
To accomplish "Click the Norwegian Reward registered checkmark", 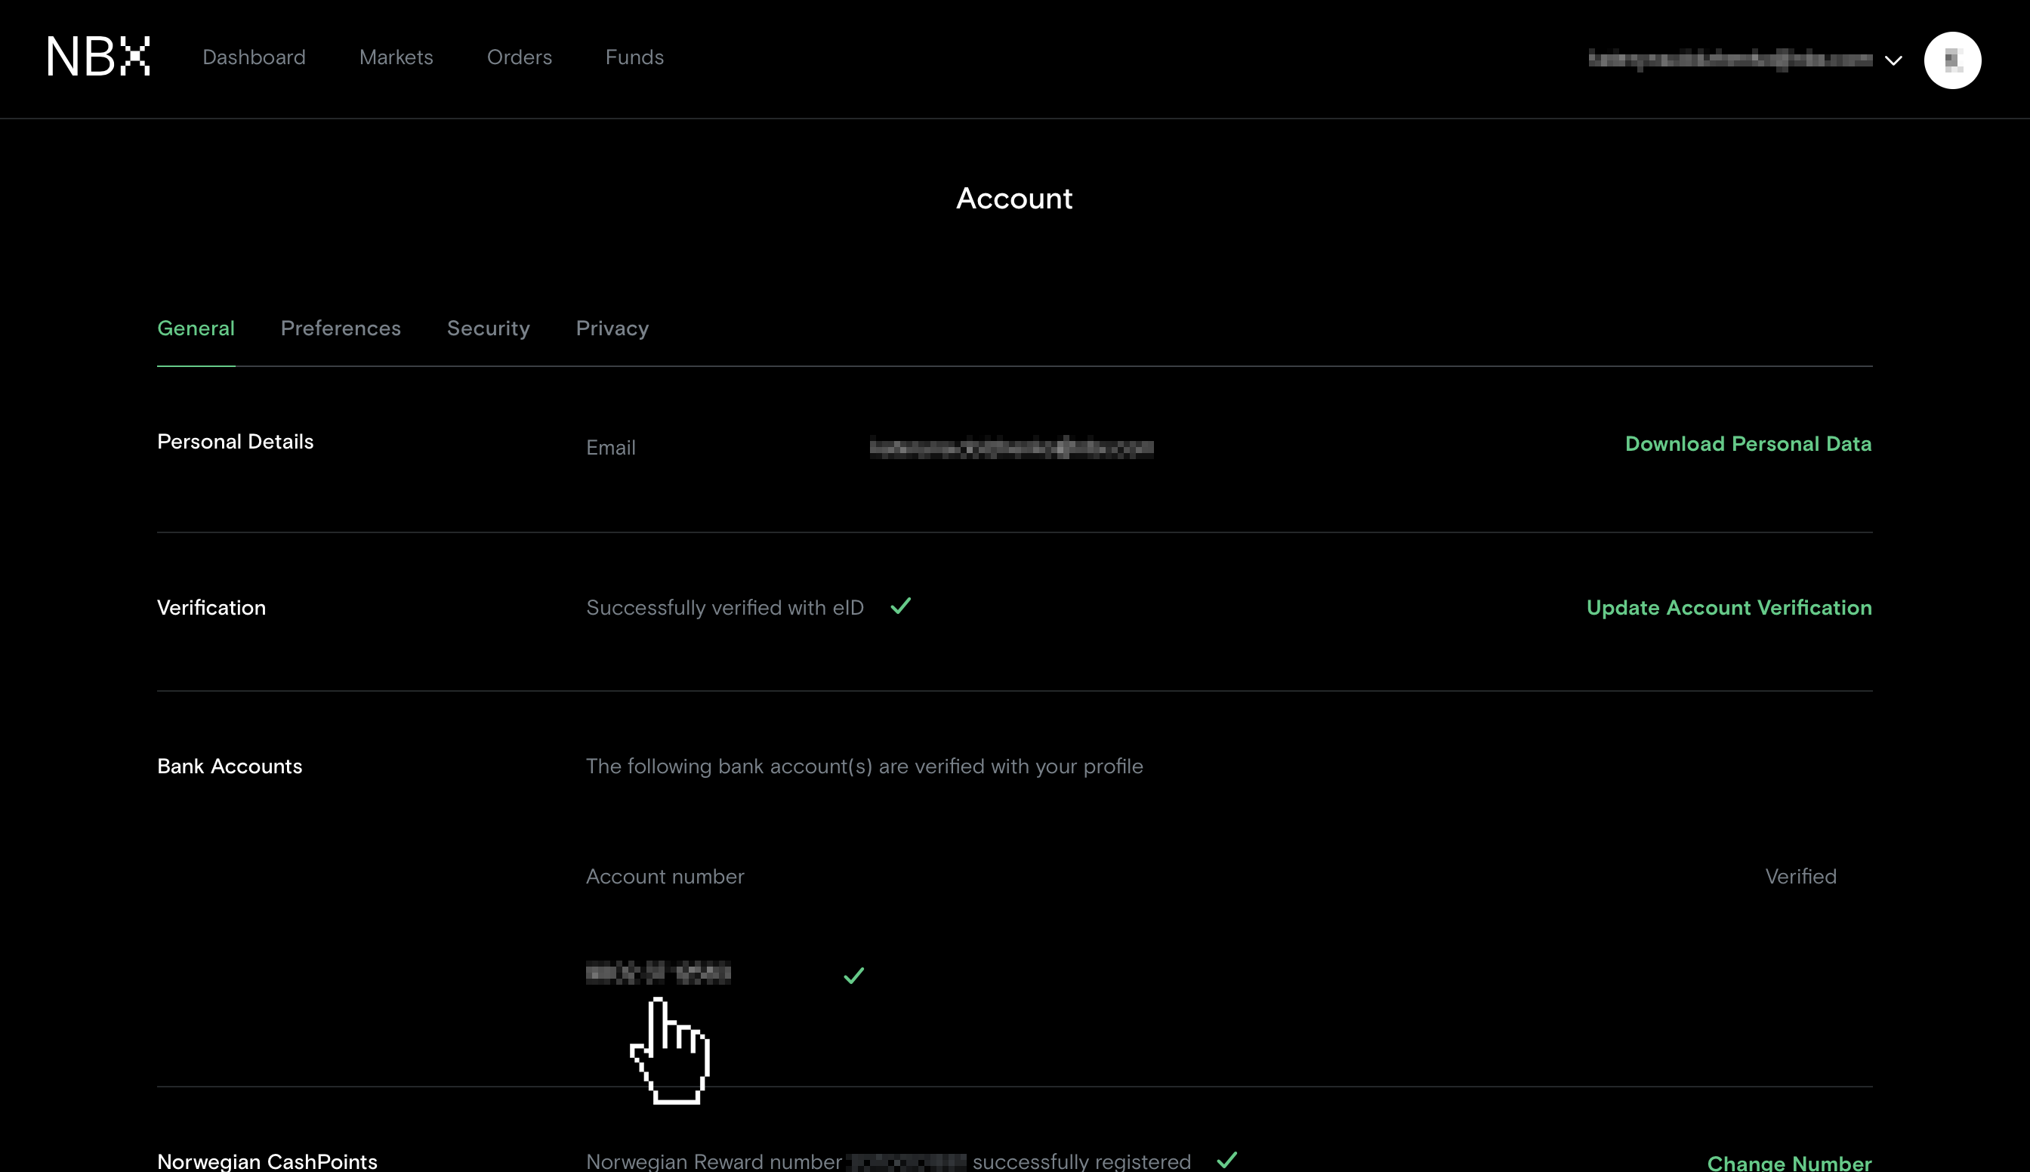I will pyautogui.click(x=1226, y=1159).
